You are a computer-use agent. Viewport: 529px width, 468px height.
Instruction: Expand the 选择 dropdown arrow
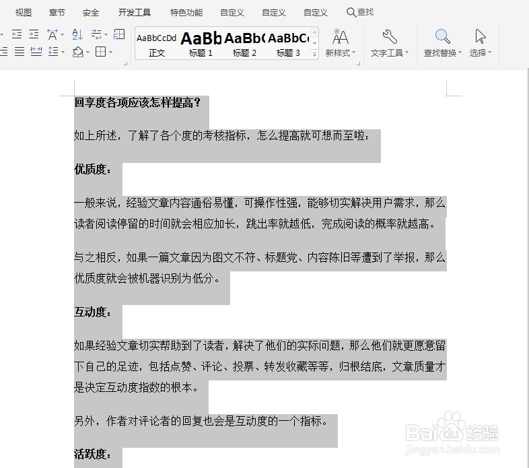[489, 53]
